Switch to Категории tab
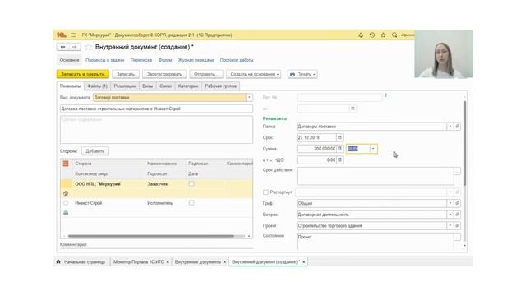526x296 pixels. (188, 86)
